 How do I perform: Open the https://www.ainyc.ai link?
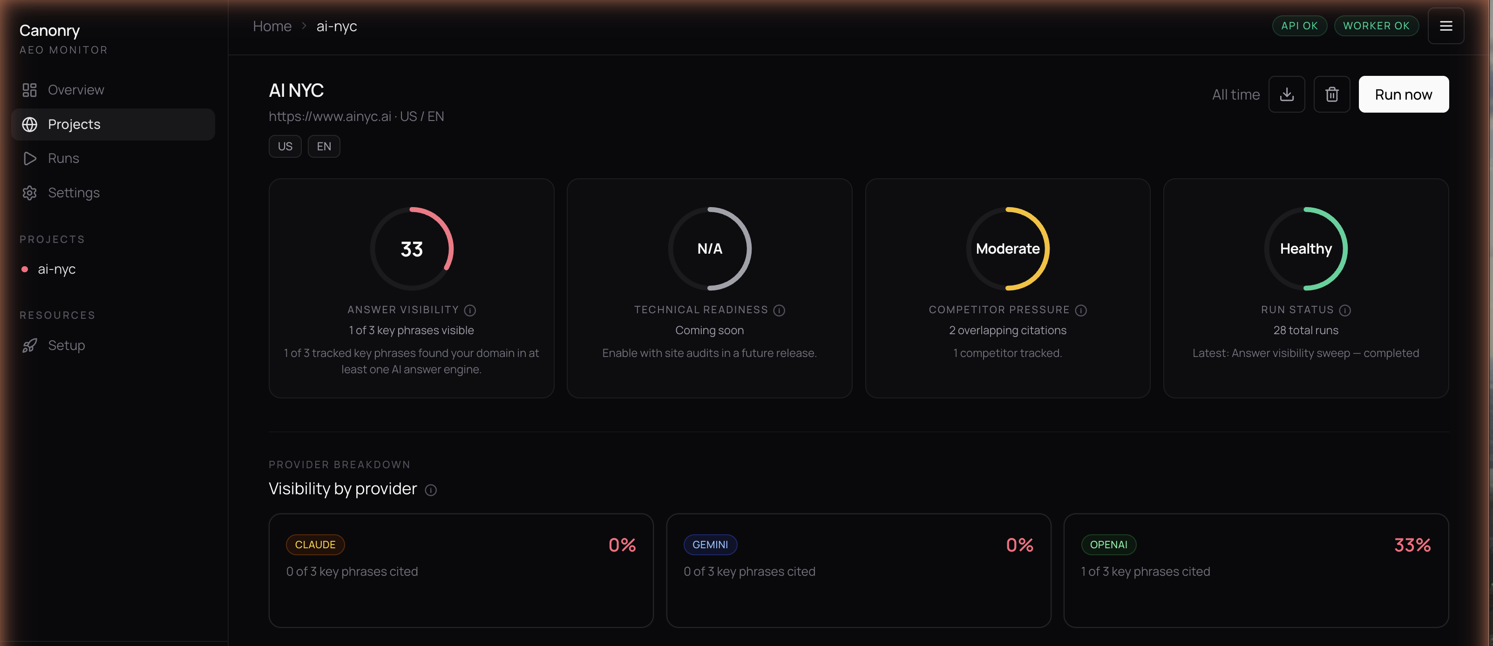click(330, 116)
